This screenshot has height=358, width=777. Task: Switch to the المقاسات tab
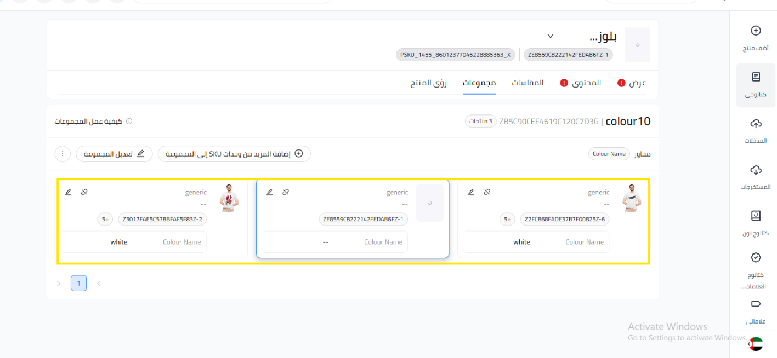coord(528,83)
